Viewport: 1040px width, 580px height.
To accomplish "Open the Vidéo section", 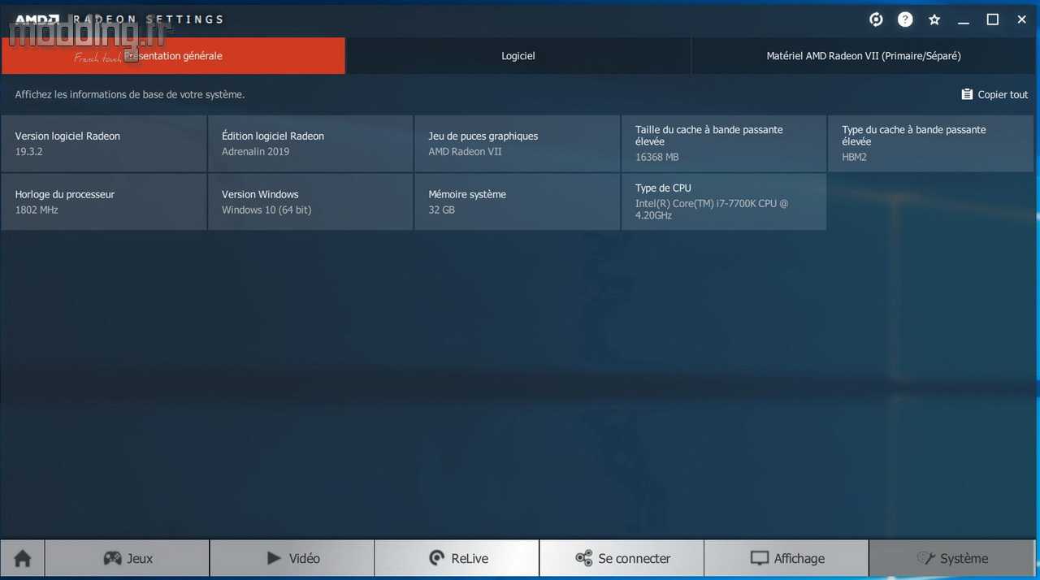I will point(292,558).
